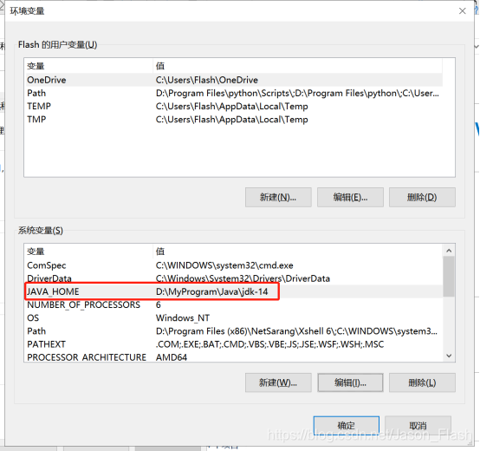Select the ComSpec system variable

[233, 265]
